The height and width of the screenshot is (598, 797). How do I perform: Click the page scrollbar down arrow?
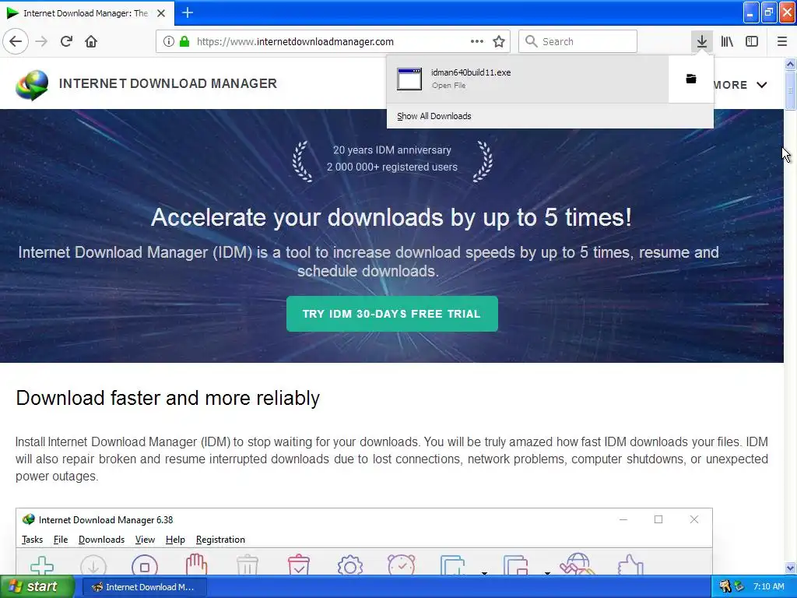coord(790,568)
